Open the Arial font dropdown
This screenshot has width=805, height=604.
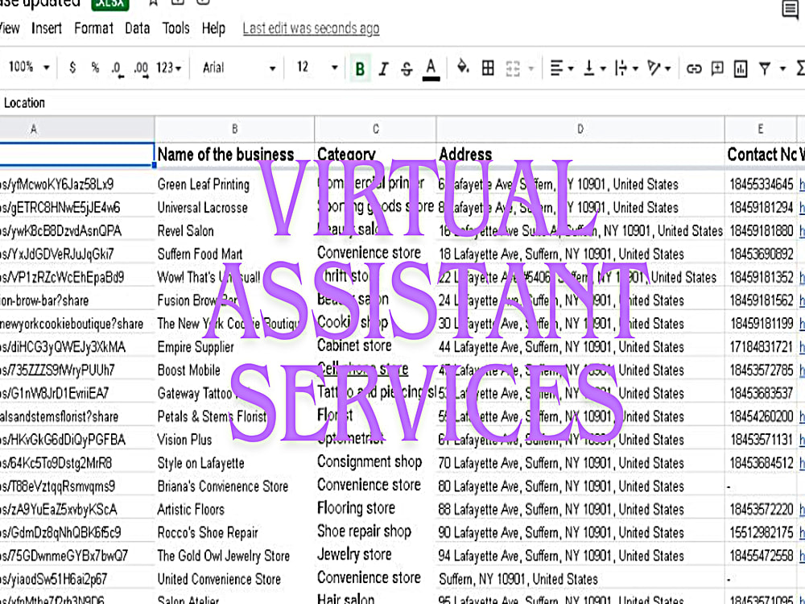239,68
